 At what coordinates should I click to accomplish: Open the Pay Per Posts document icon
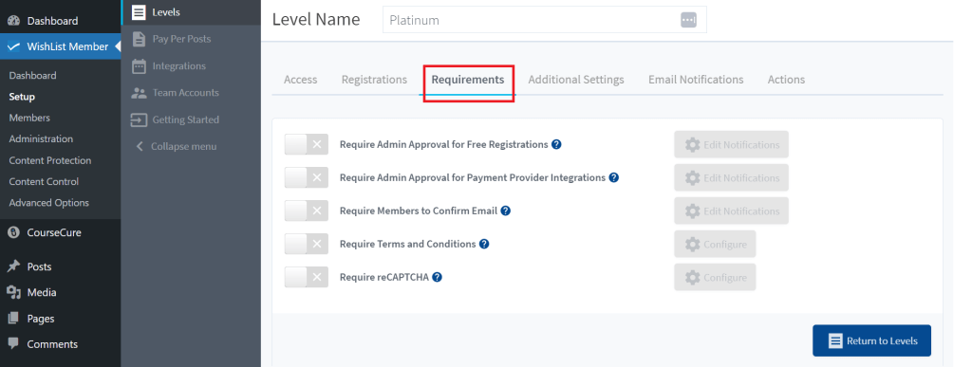(x=139, y=38)
